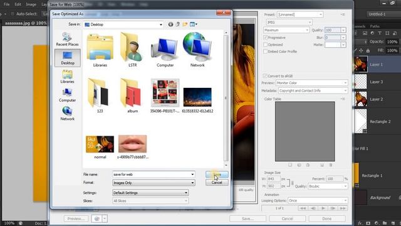Open the browser preview icon button
Viewport: 401px width, 226px height.
97,218
